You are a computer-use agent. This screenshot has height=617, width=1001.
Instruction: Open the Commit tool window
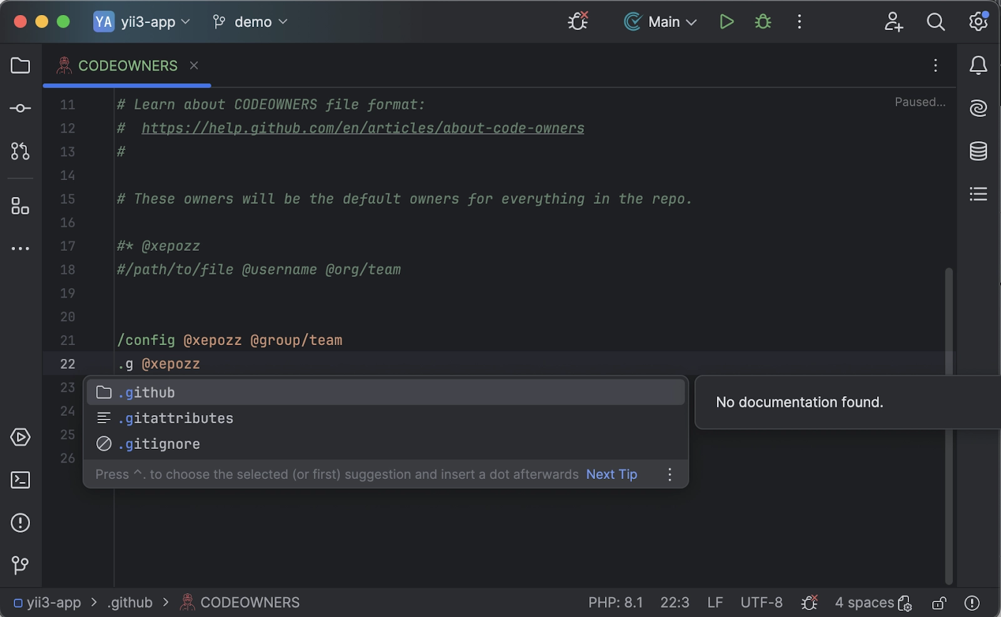point(20,108)
